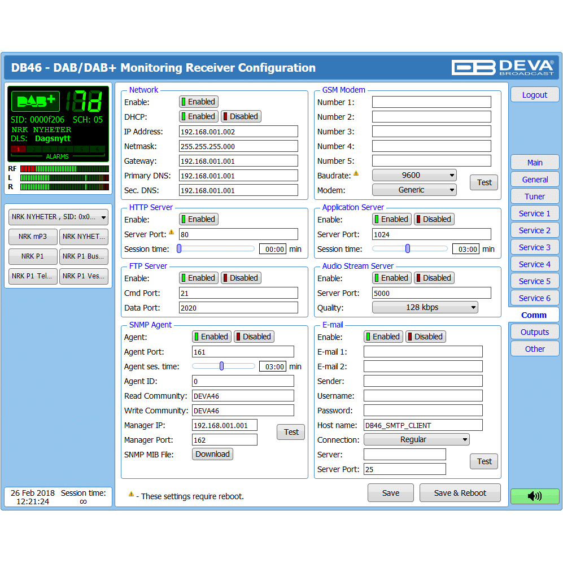Click the HTTP Server Port warning icon
The height and width of the screenshot is (563, 563).
pyautogui.click(x=171, y=232)
